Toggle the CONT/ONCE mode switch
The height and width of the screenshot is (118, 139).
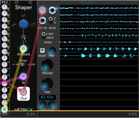pos(43,36)
